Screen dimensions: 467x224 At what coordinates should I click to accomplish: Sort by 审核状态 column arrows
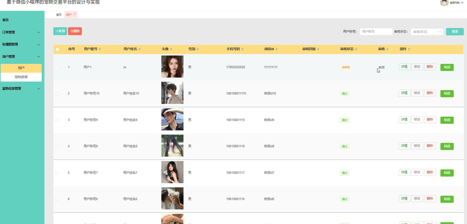(356, 49)
